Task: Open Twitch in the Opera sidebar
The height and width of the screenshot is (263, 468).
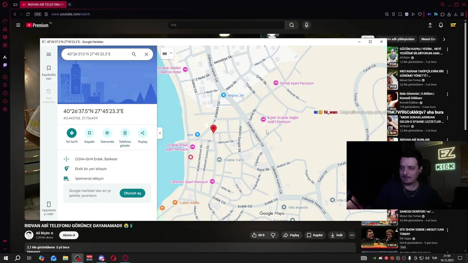Action: click(5, 65)
